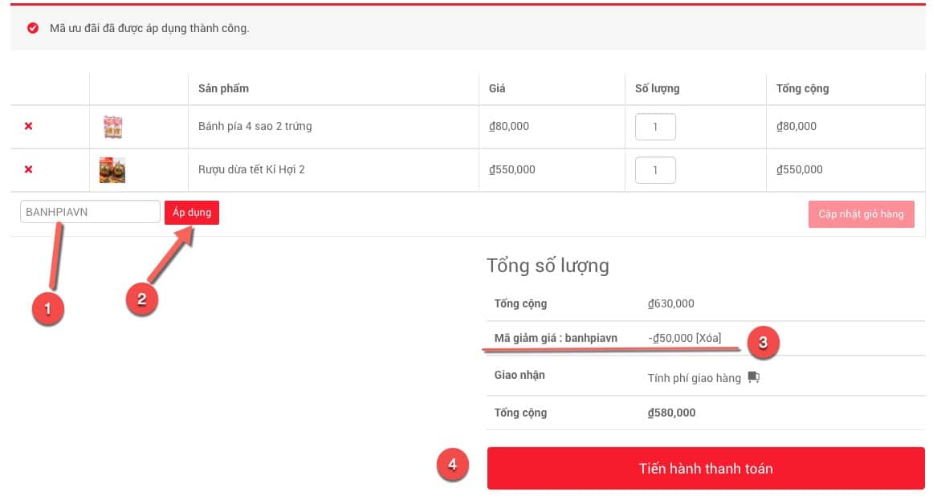The width and height of the screenshot is (933, 496).
Task: Open the Rượu dừa product thumbnail
Action: pyautogui.click(x=112, y=170)
